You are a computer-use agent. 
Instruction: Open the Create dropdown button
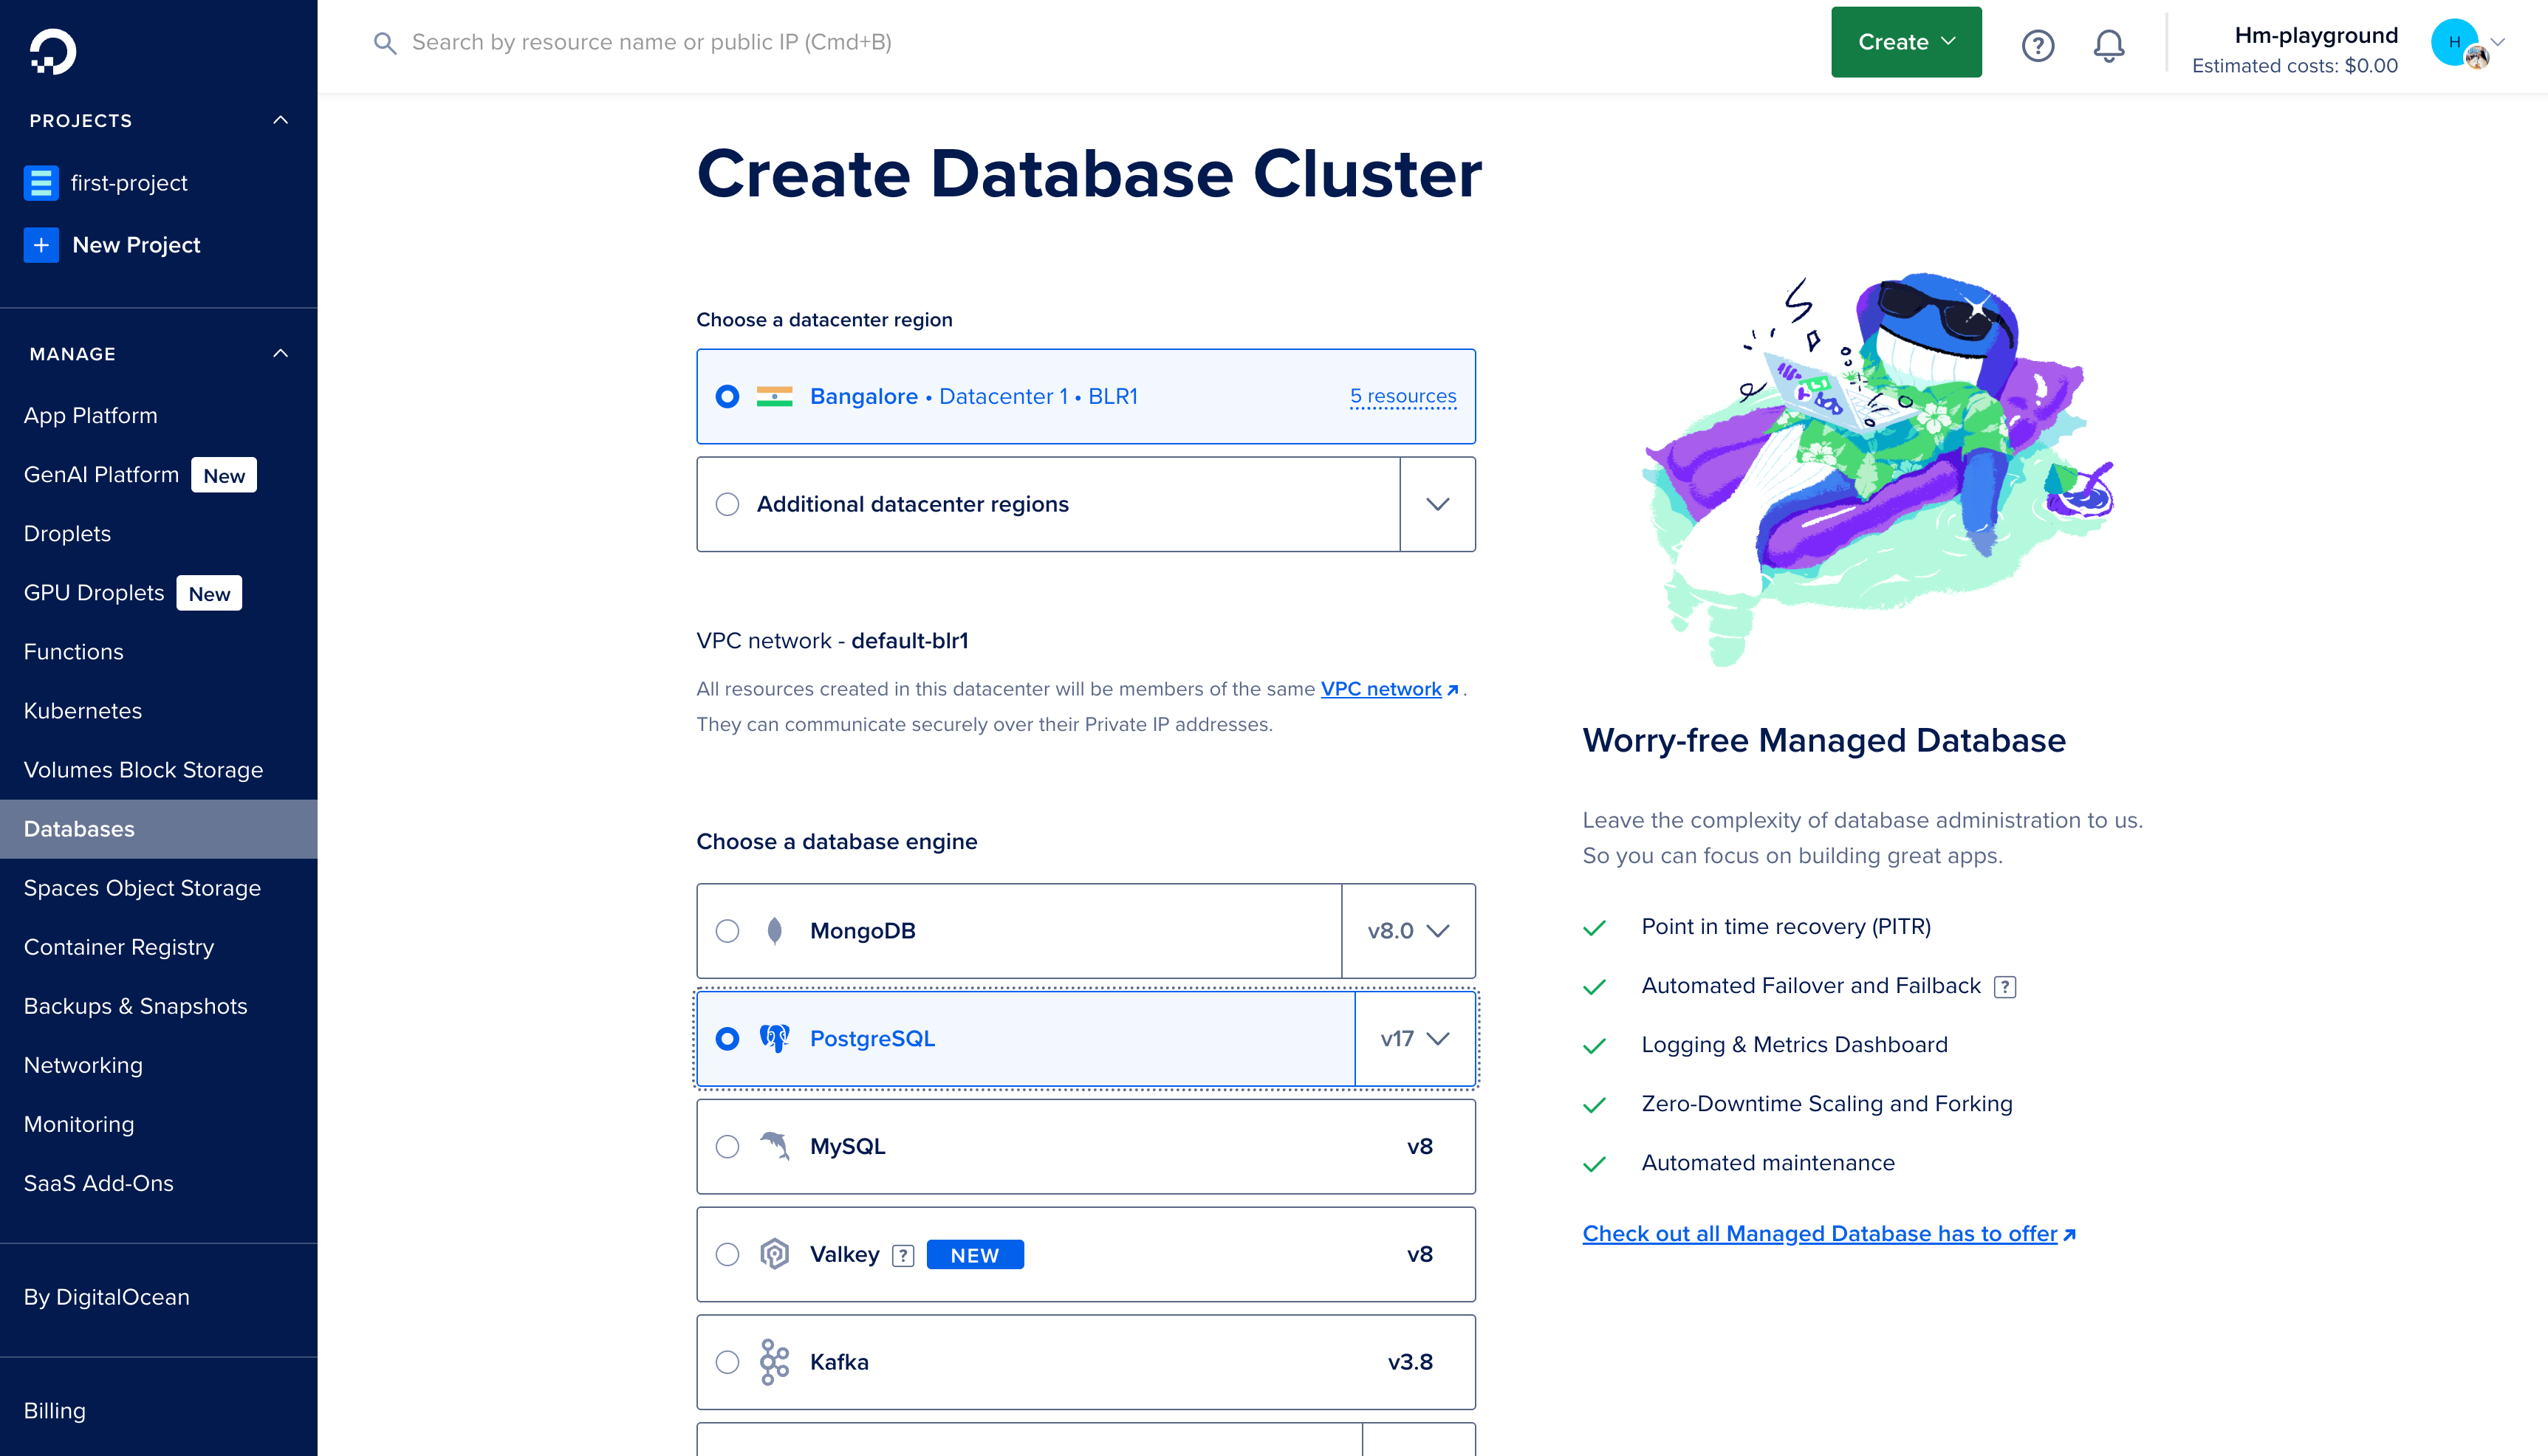pyautogui.click(x=1906, y=42)
